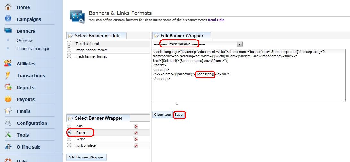Open the Insert variable dropdown

239,44
